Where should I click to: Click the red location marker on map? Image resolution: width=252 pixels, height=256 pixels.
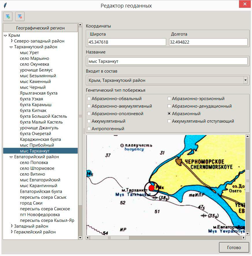[x=151, y=188]
